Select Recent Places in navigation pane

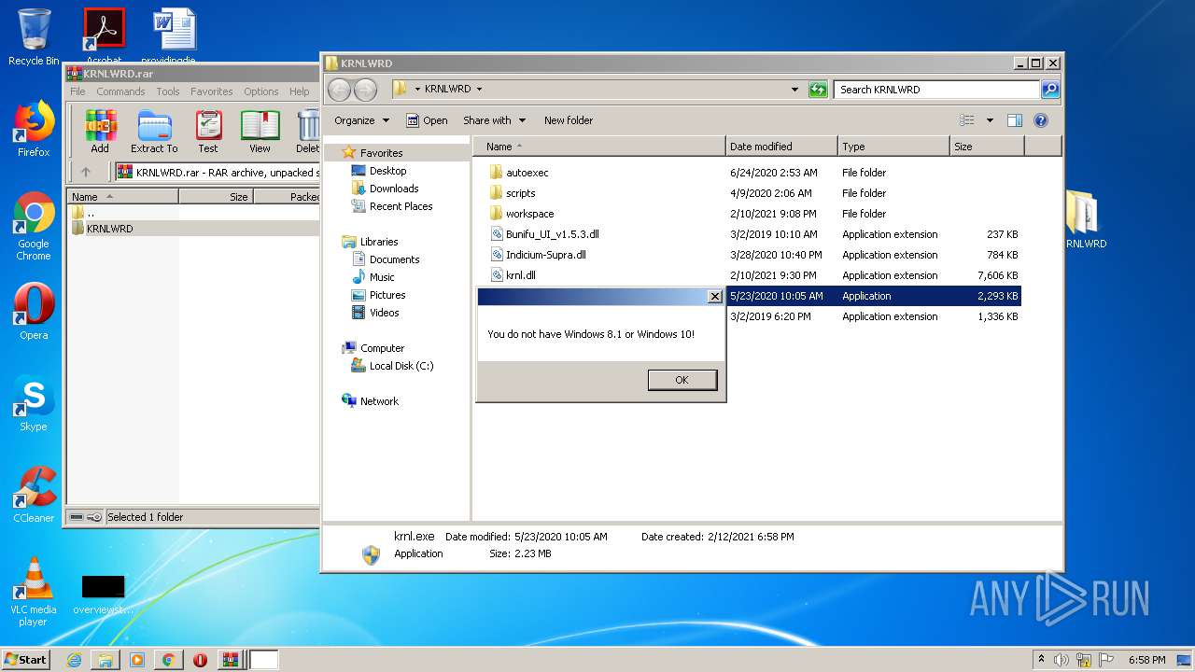point(391,206)
